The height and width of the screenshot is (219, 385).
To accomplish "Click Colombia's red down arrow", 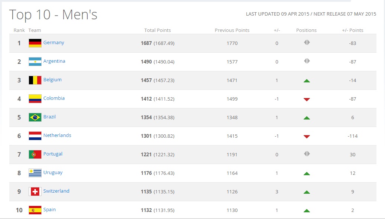I will click(307, 99).
